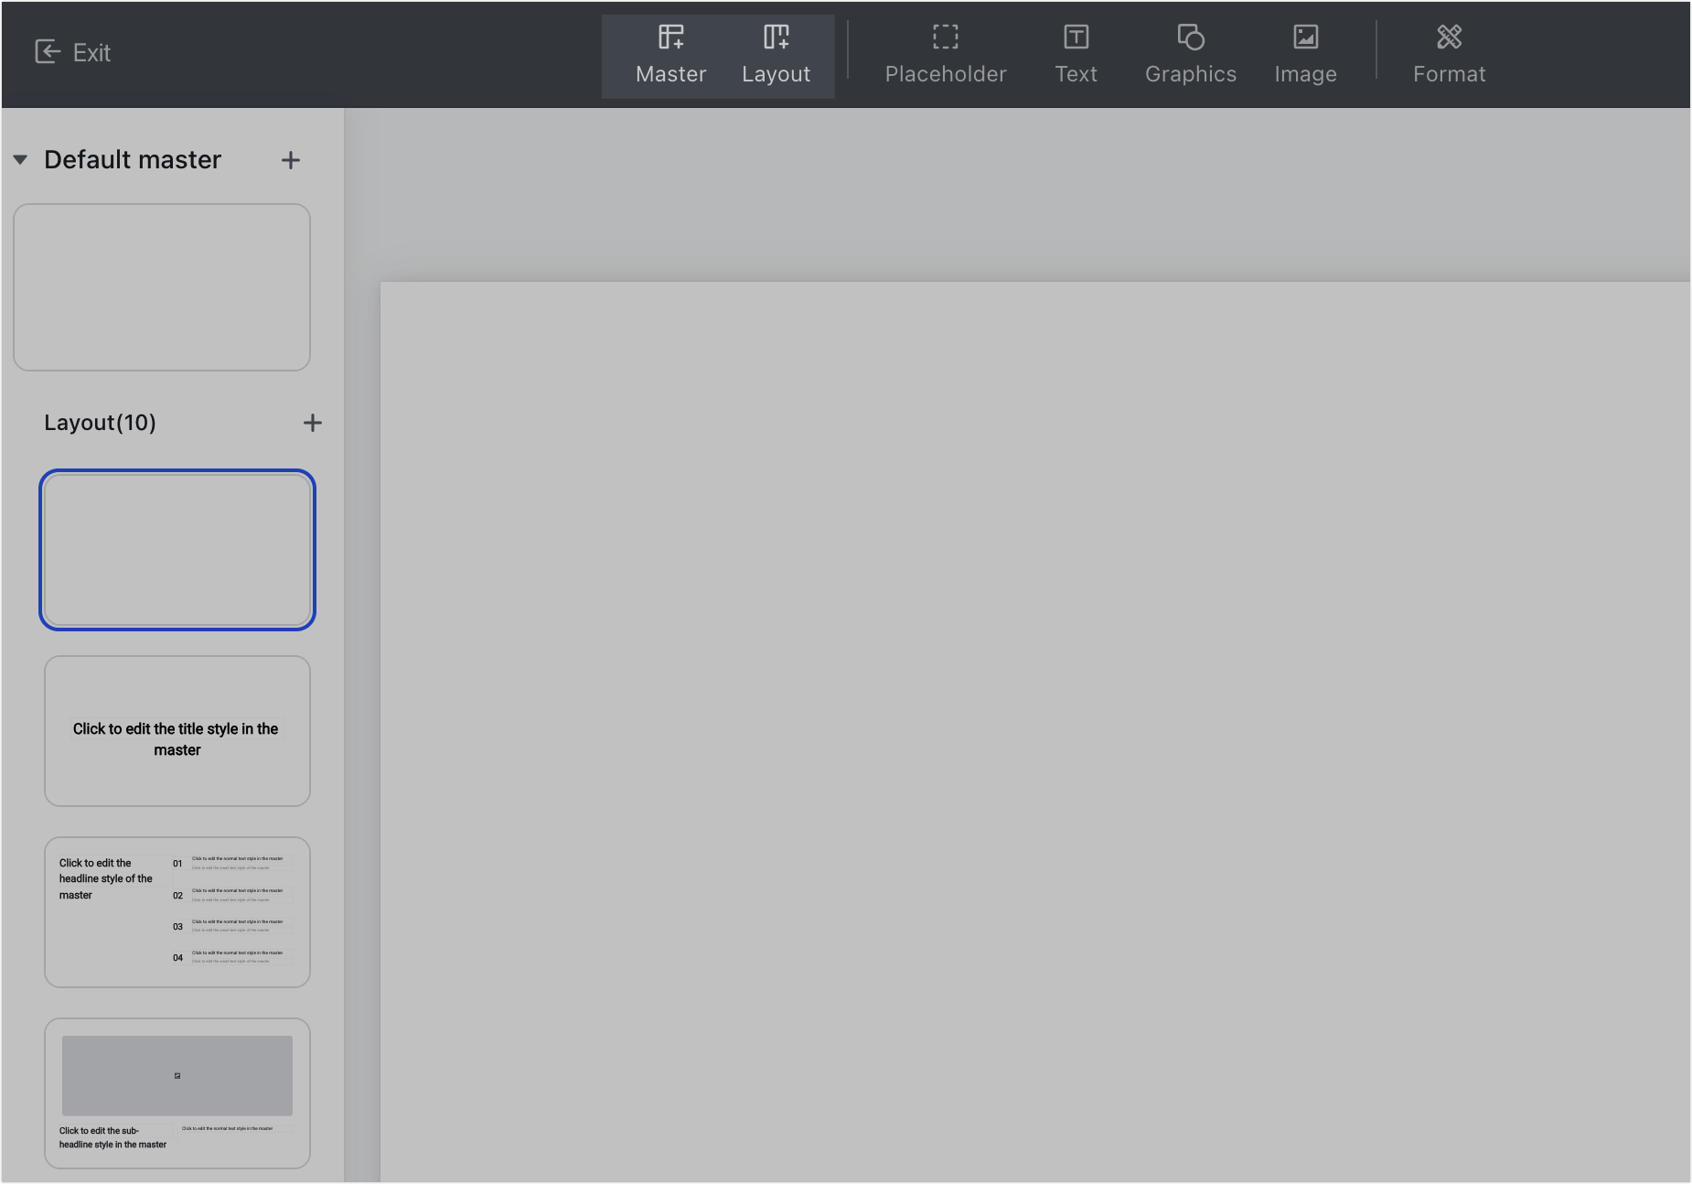Click the Exit arrow icon
The height and width of the screenshot is (1184, 1692).
47,52
